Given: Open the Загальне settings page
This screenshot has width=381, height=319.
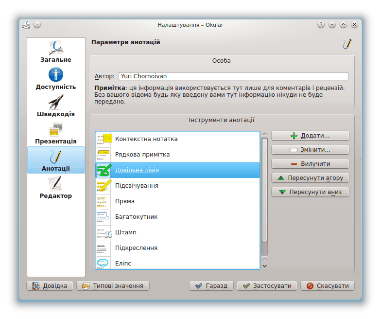Looking at the screenshot, I should coord(55,52).
